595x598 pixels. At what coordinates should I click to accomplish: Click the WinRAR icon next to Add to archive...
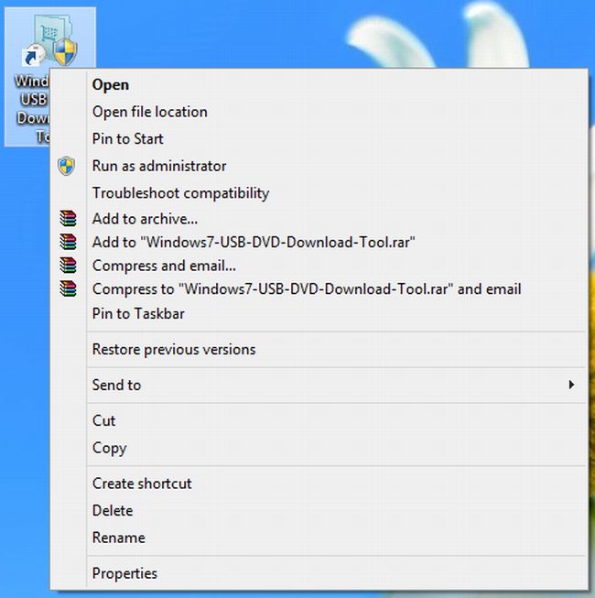tap(69, 219)
